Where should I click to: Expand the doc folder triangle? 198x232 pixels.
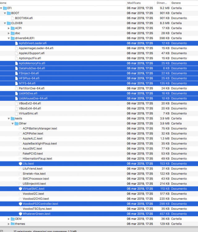(9, 33)
